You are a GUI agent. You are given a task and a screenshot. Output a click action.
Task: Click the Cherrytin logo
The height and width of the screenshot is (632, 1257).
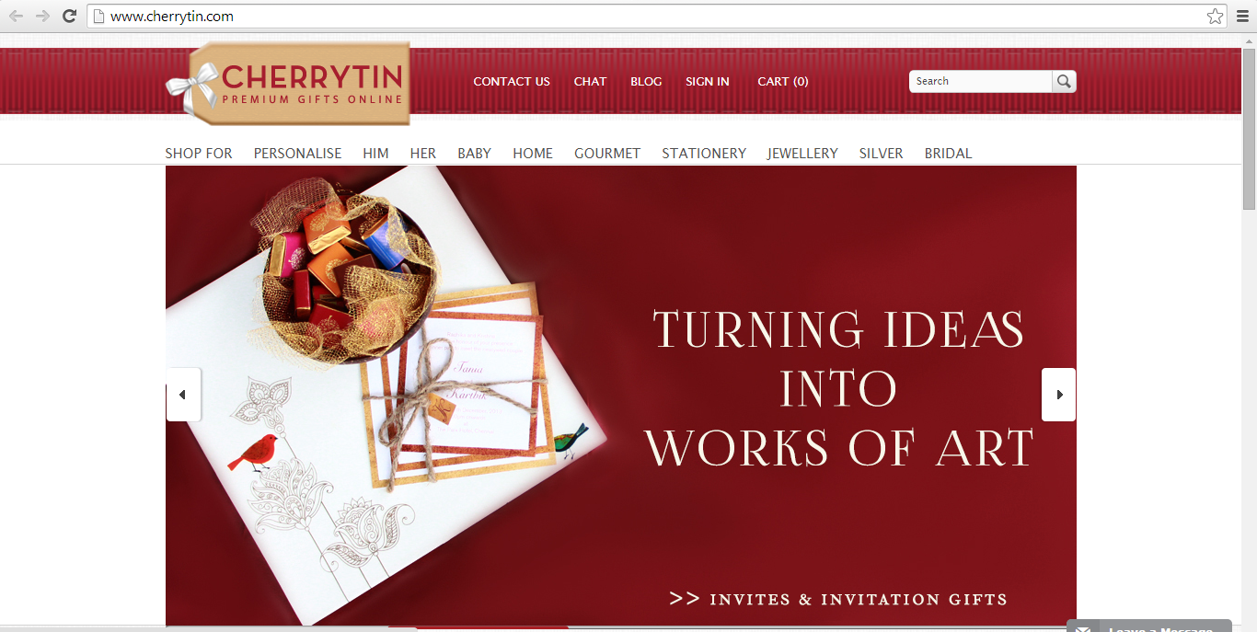(x=288, y=83)
